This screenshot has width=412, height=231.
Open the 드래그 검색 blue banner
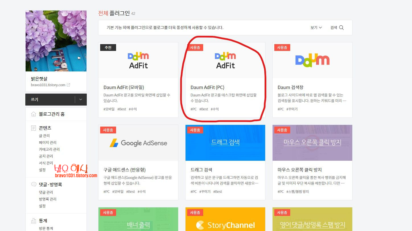point(225,143)
